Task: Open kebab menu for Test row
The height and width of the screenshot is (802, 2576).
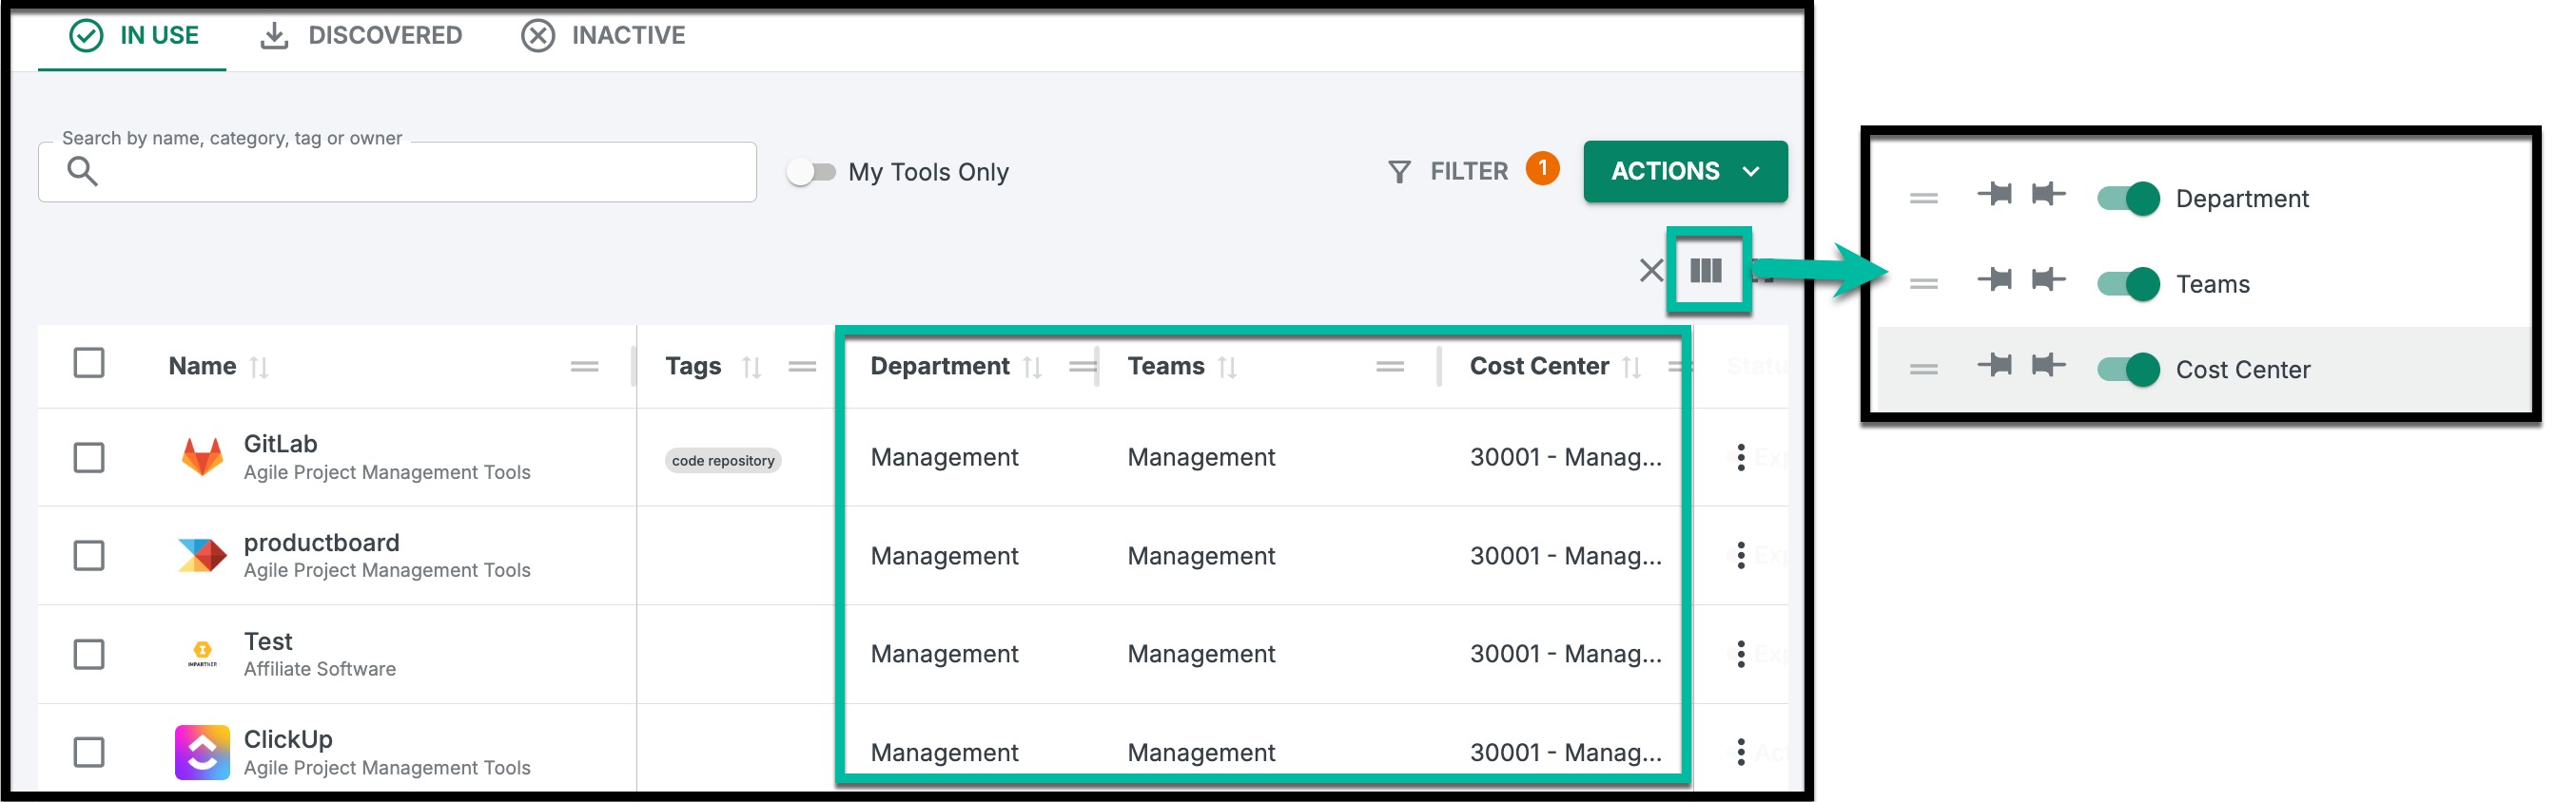Action: point(1740,654)
